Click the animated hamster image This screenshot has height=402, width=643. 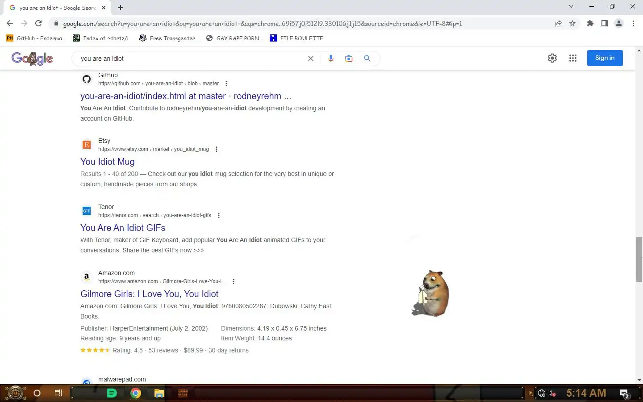430,293
